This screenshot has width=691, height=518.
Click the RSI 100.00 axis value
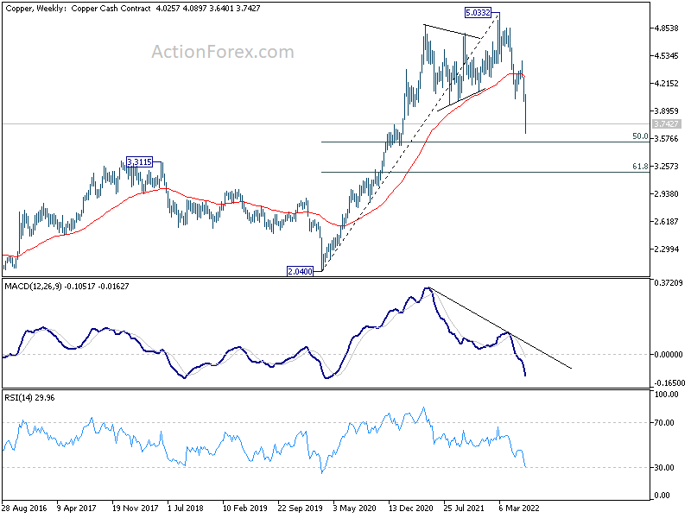[x=666, y=395]
